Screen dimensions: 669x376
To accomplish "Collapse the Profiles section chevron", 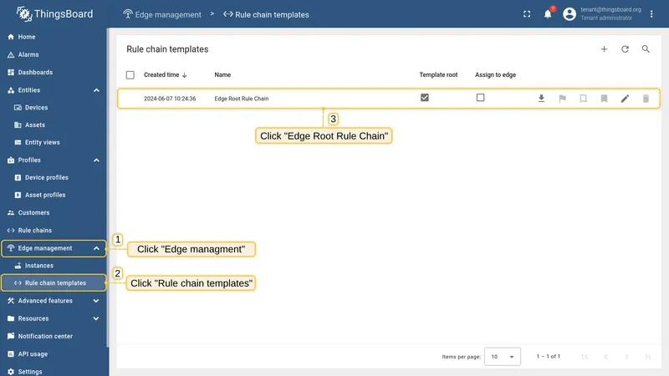I will [96, 160].
